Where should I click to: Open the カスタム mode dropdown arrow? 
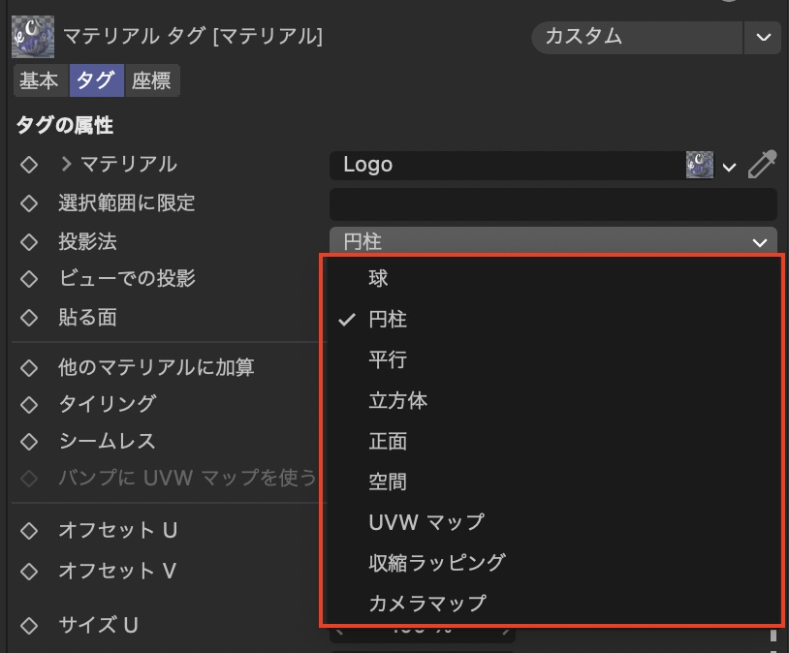(762, 38)
